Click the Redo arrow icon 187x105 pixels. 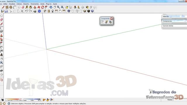[30, 11]
